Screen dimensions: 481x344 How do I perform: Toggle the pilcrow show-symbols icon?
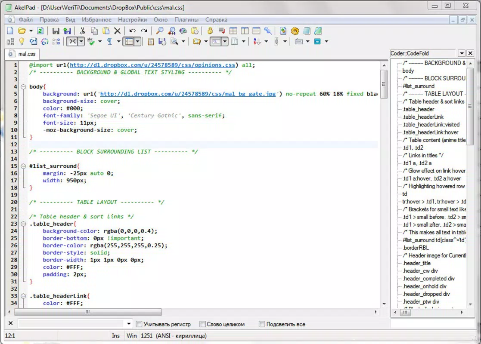click(x=109, y=41)
